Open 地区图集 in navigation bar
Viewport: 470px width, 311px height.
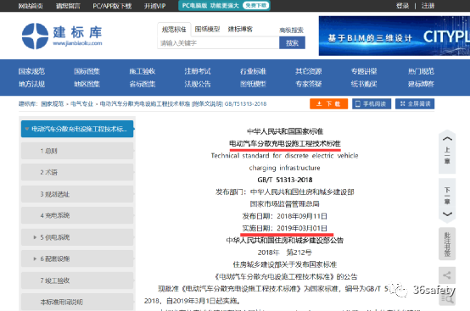tap(87, 84)
